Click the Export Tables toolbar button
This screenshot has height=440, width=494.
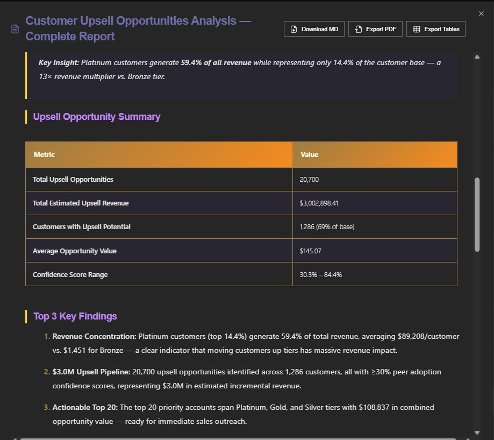436,29
